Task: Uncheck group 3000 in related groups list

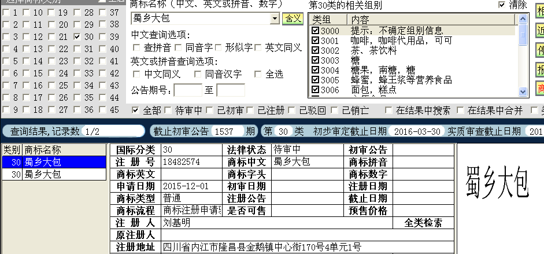Action: 315,31
